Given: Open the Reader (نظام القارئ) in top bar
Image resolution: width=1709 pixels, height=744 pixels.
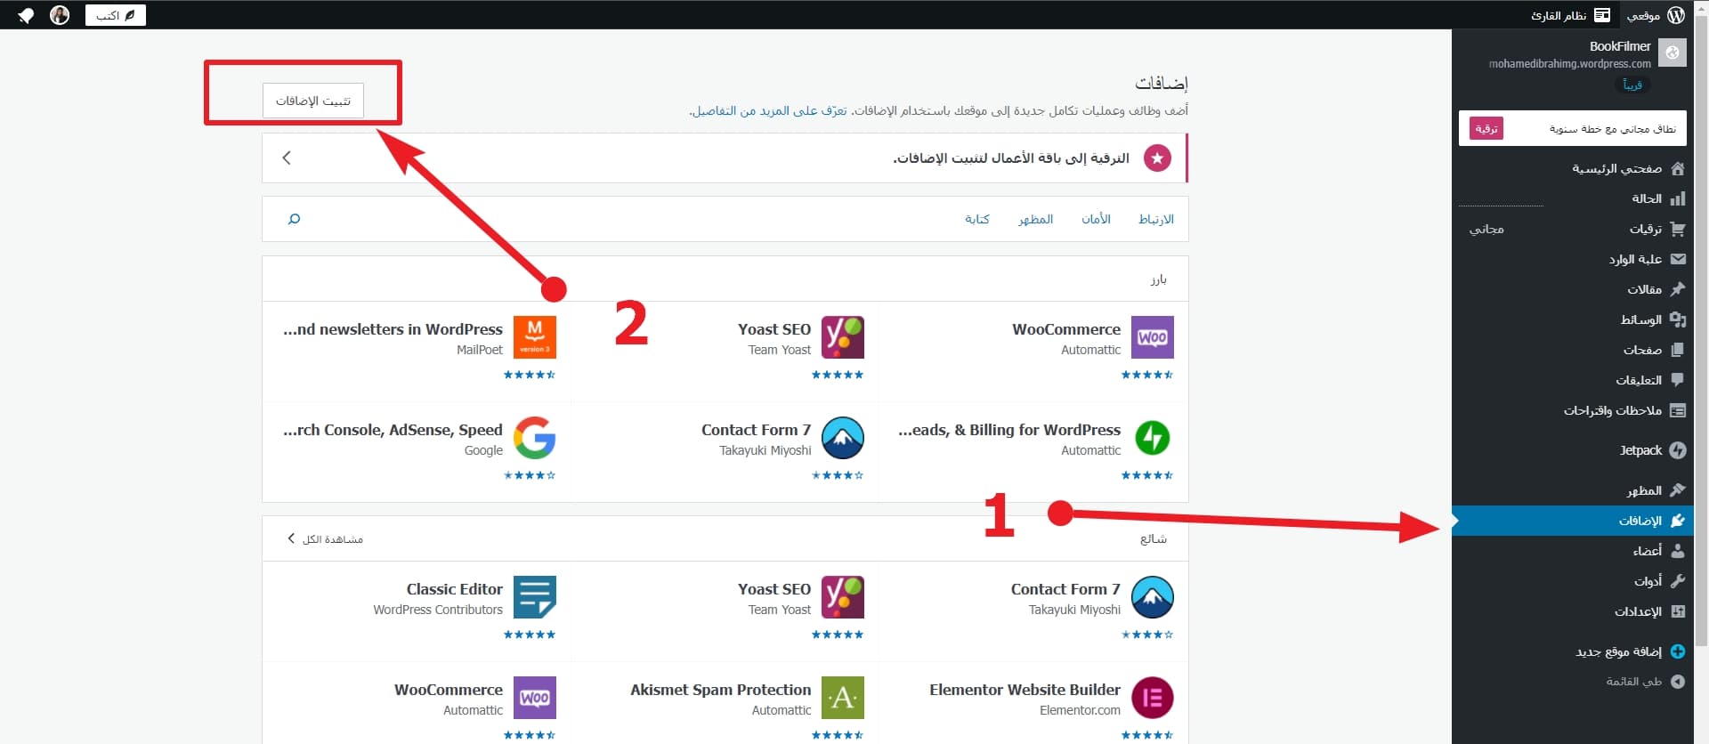Looking at the screenshot, I should pyautogui.click(x=1570, y=15).
